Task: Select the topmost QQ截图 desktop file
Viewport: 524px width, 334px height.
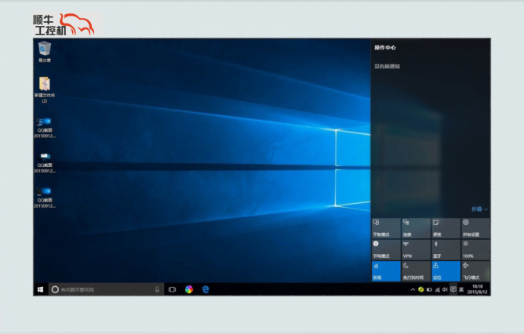Action: pos(45,128)
